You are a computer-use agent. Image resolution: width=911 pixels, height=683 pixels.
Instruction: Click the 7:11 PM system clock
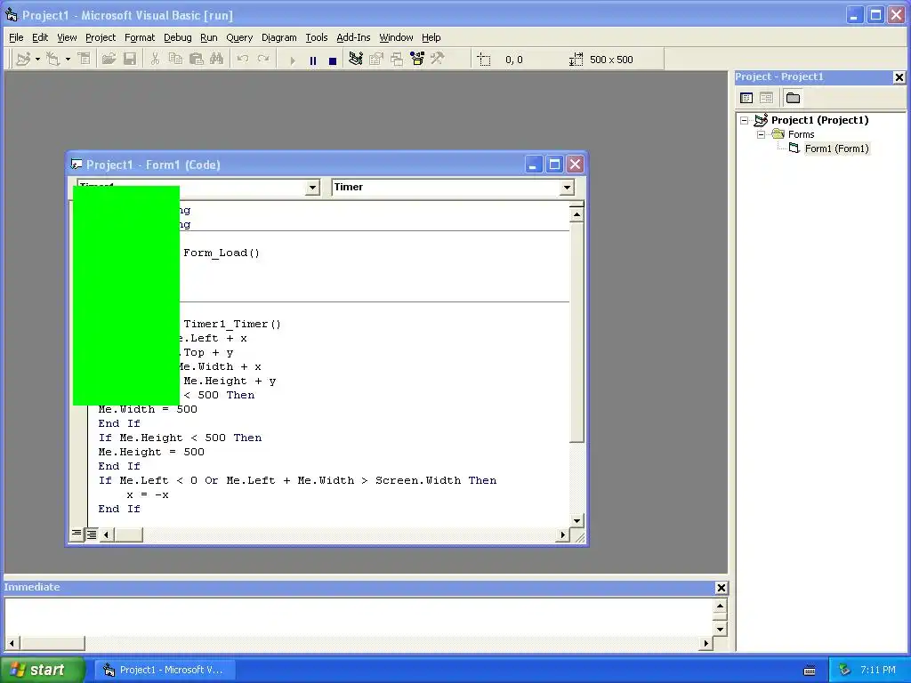(x=878, y=670)
